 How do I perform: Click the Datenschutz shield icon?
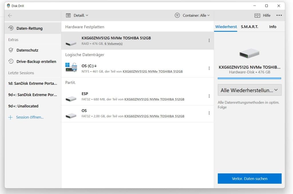pyautogui.click(x=11, y=50)
